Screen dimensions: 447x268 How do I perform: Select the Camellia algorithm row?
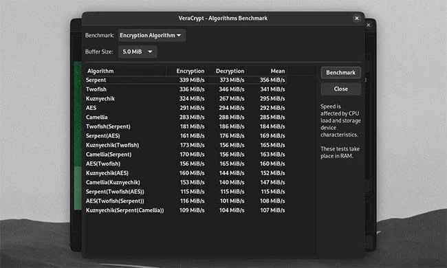(x=186, y=118)
